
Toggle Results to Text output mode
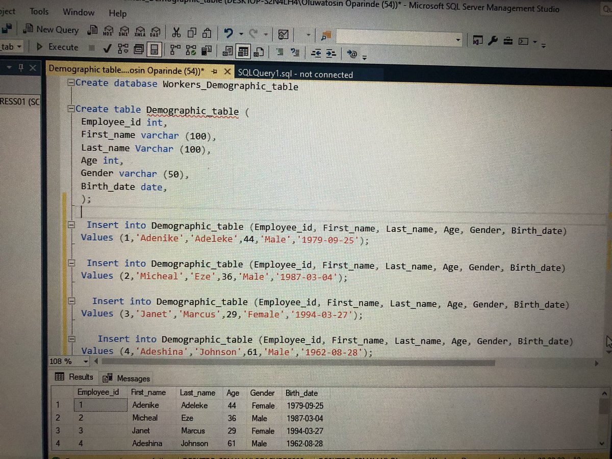click(x=227, y=52)
